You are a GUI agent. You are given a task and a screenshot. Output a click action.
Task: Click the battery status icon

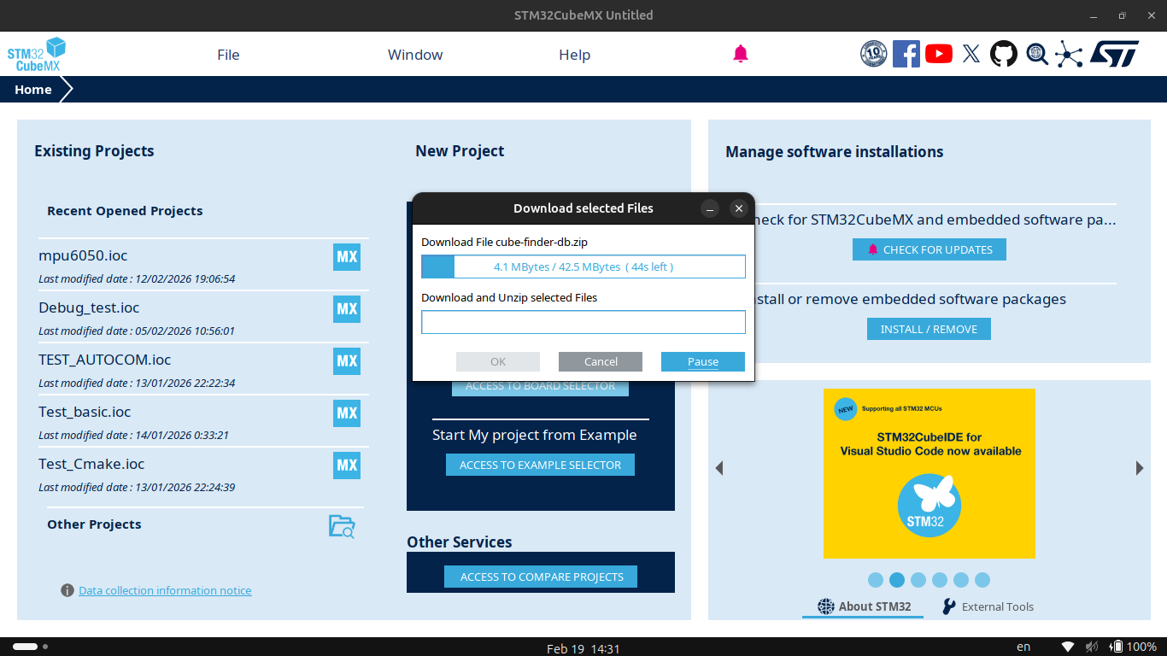pos(1117,647)
